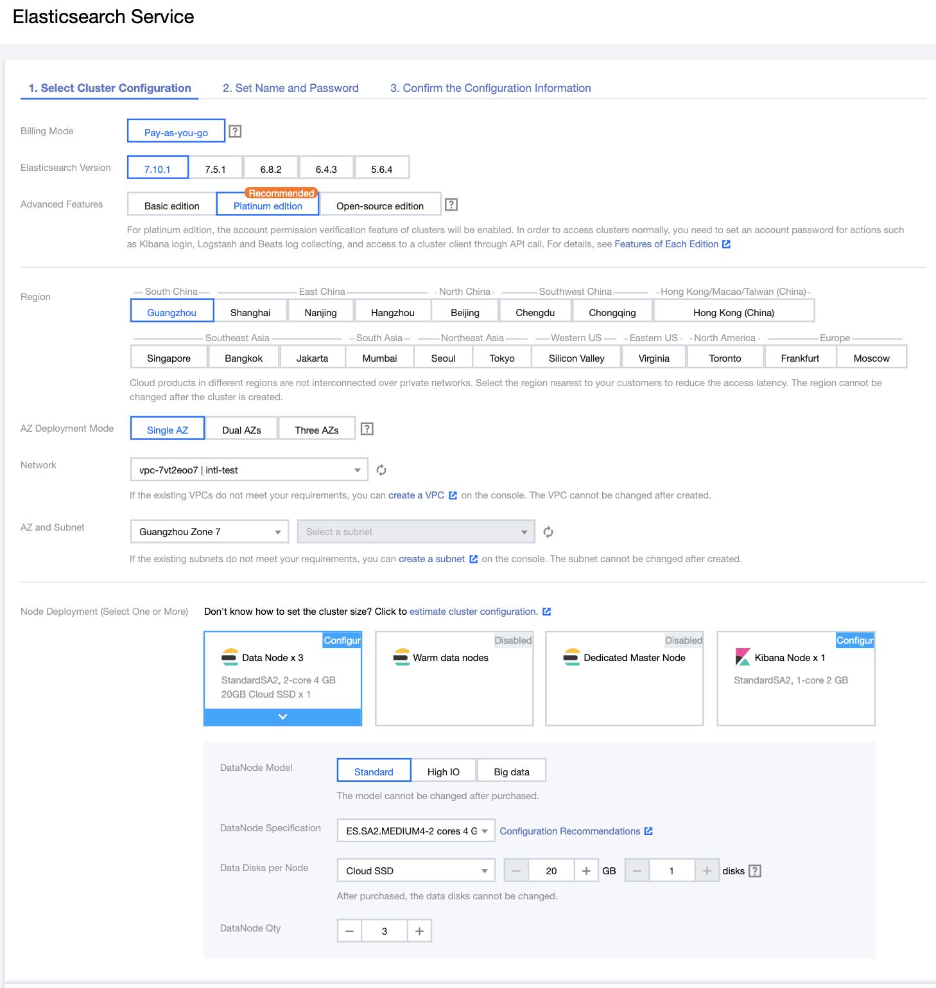Select the Frankfurt region
This screenshot has width=936, height=988.
(x=800, y=357)
